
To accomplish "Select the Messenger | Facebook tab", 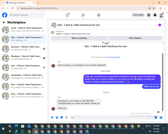I will (20, 3).
